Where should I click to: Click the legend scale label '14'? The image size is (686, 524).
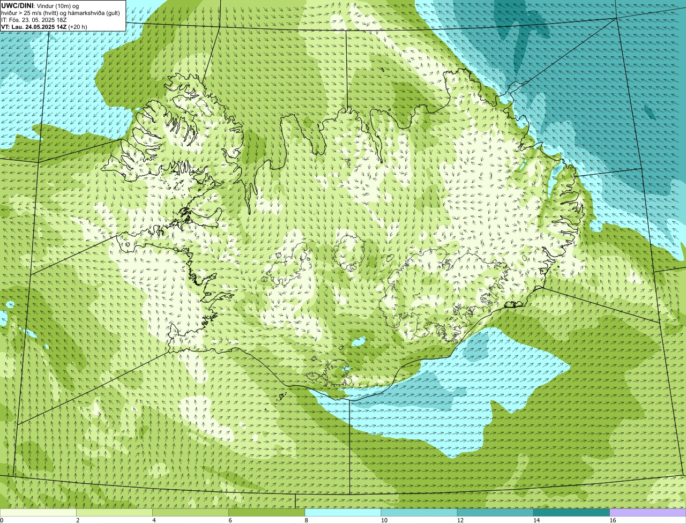536,520
